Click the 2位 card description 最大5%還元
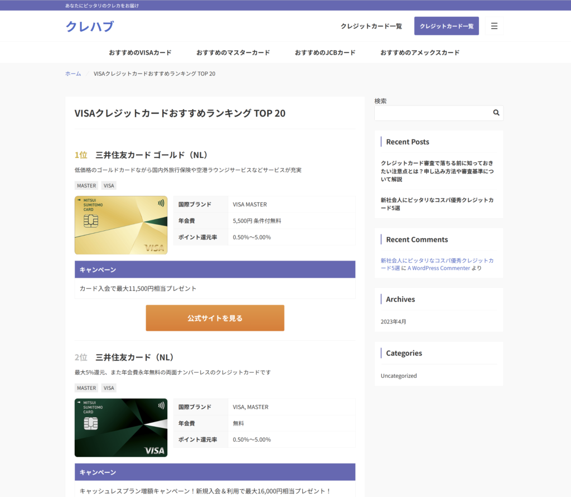This screenshot has width=571, height=497. [x=173, y=373]
